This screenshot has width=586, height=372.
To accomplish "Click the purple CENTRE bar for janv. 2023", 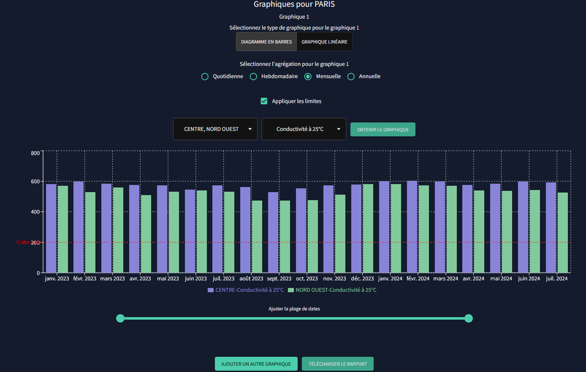I will pyautogui.click(x=51, y=228).
